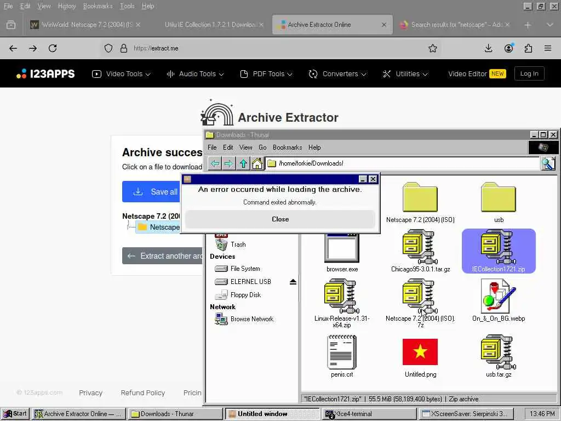Click Thunar search magnifier icon
561x421 pixels.
[548, 163]
